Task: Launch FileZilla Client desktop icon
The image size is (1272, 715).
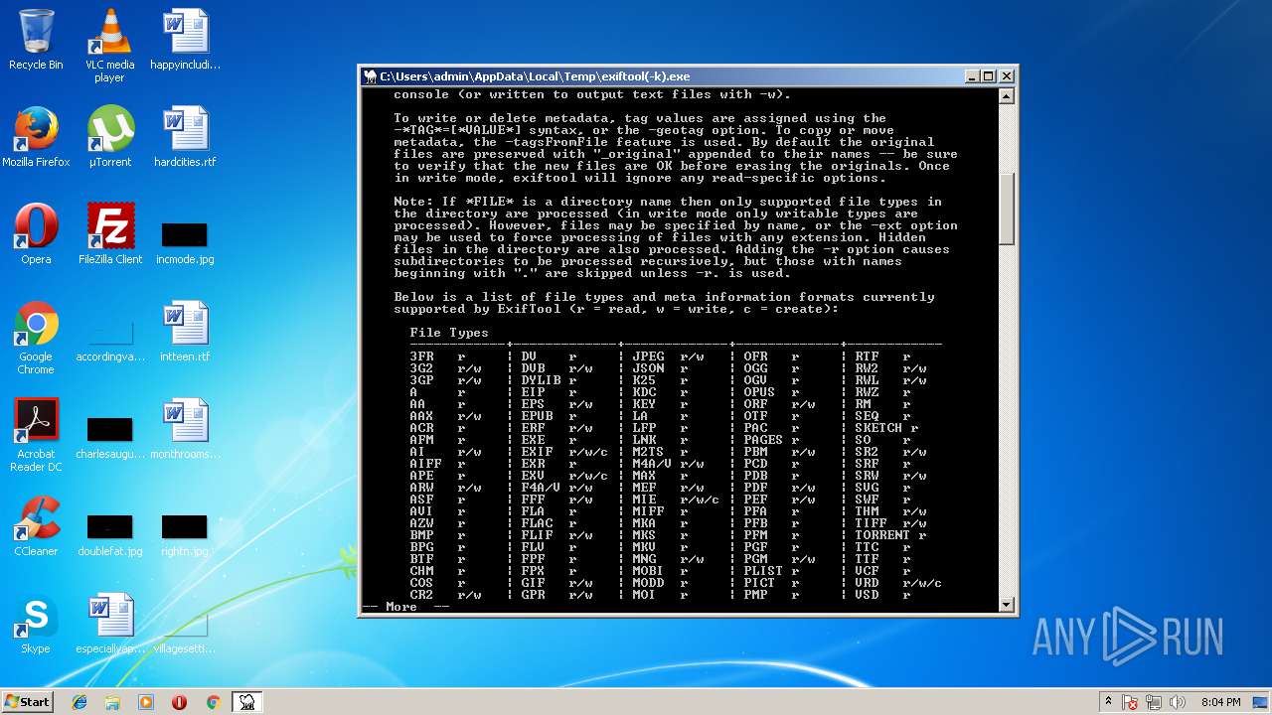Action: [x=109, y=235]
